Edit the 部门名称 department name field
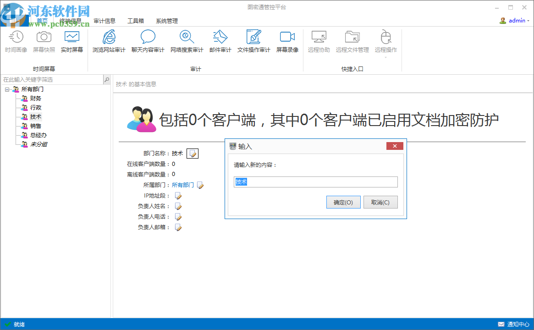 [x=192, y=153]
